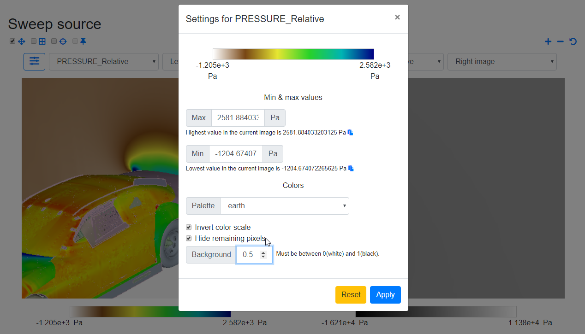585x334 pixels.
Task: Click the yellow Reset button
Action: point(351,295)
